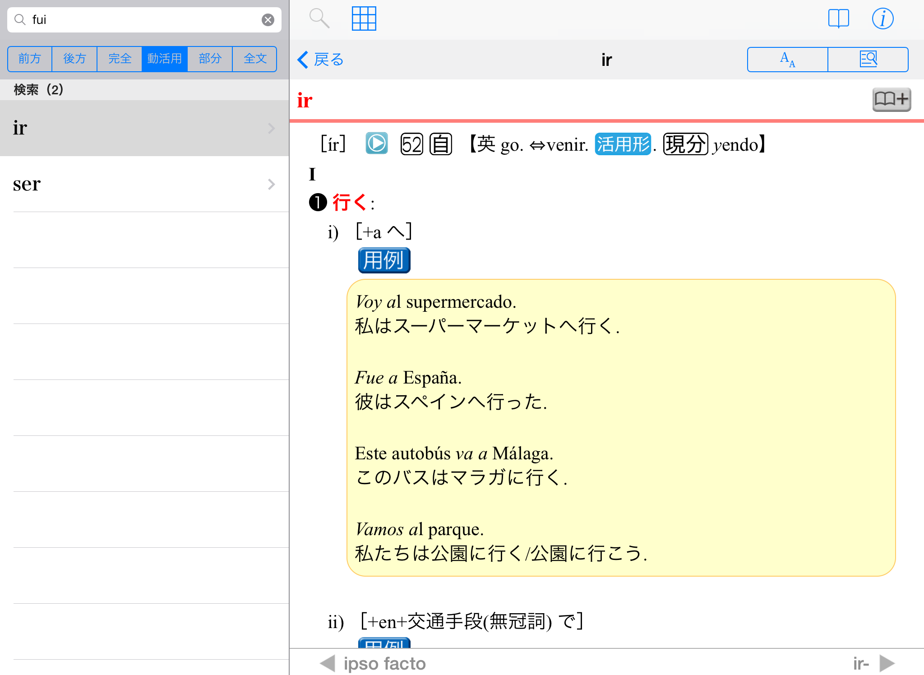Screen dimensions: 924x675
Task: Add ir to the bookmark list
Action: 891,99
